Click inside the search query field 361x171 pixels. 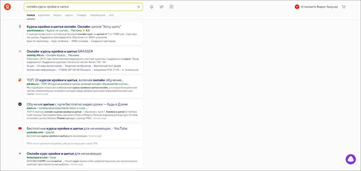point(80,7)
